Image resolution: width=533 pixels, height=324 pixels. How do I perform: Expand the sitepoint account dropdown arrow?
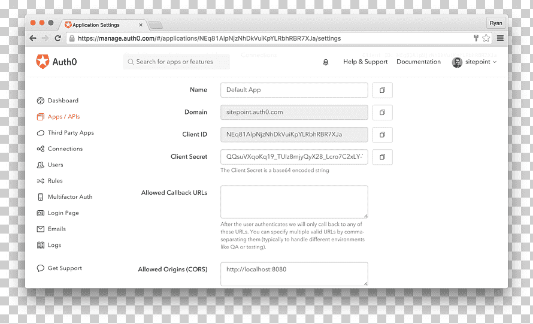pyautogui.click(x=495, y=62)
